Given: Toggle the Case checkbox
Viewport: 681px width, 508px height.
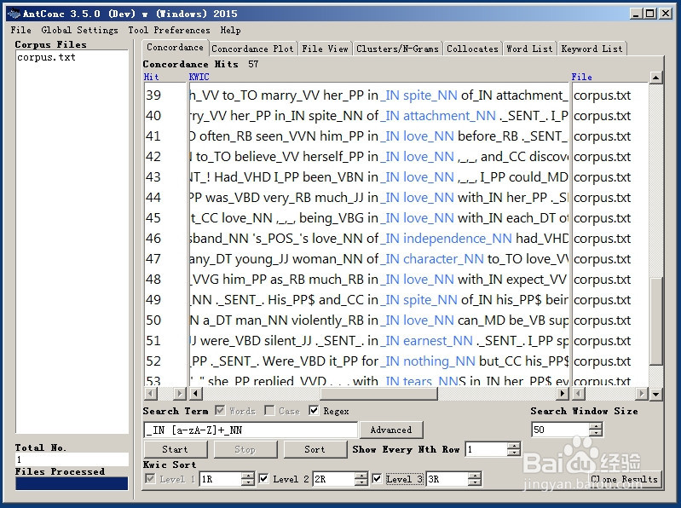Looking at the screenshot, I should 269,410.
